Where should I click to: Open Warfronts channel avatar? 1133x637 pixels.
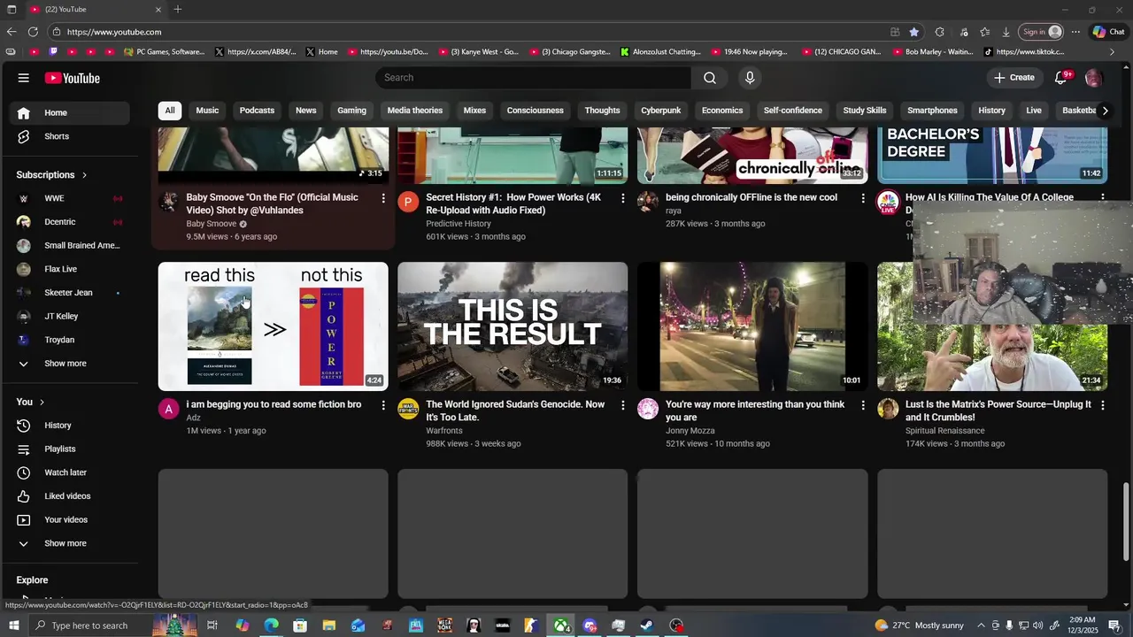pyautogui.click(x=408, y=409)
